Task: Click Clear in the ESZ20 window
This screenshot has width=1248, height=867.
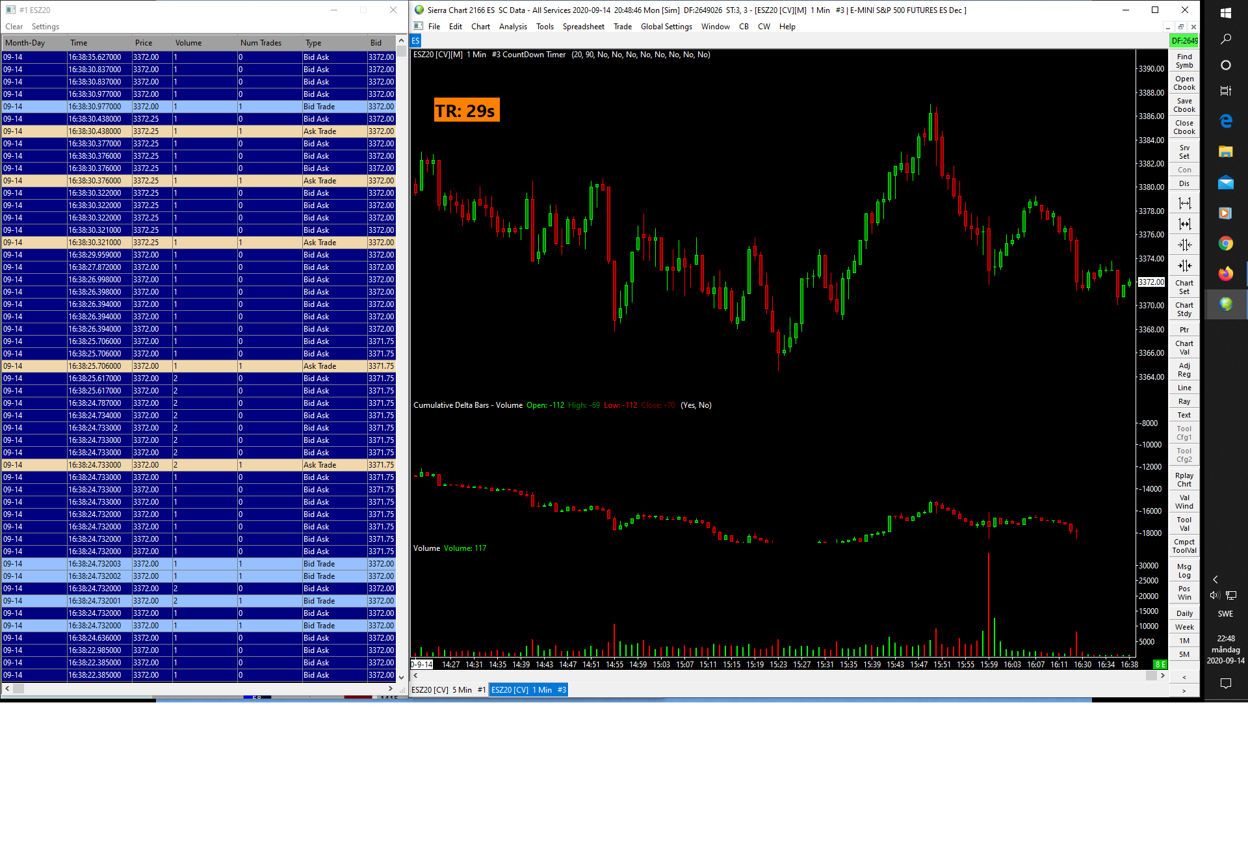Action: click(x=14, y=27)
